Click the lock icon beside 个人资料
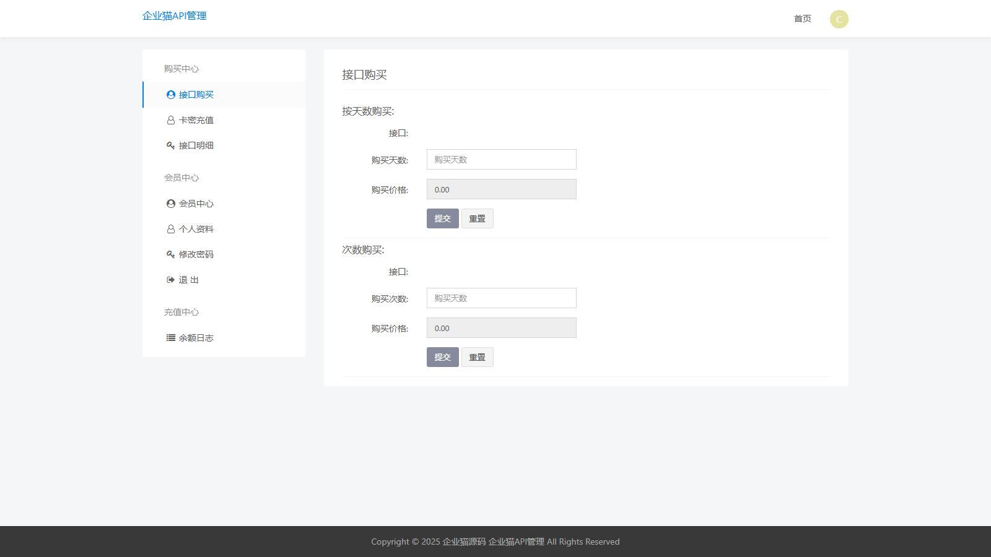 (x=171, y=229)
